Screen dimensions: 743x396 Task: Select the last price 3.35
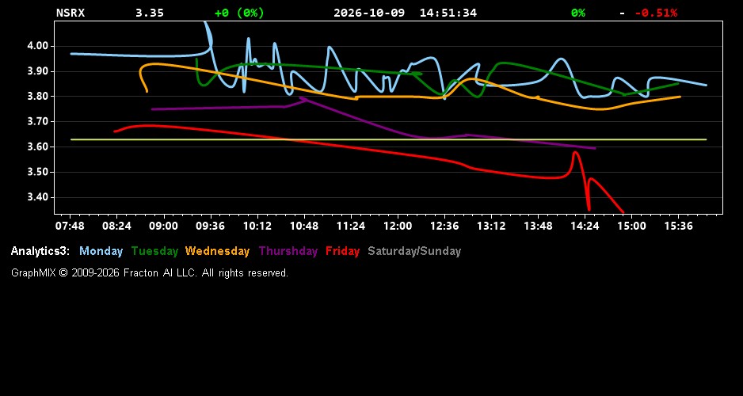[x=150, y=13]
